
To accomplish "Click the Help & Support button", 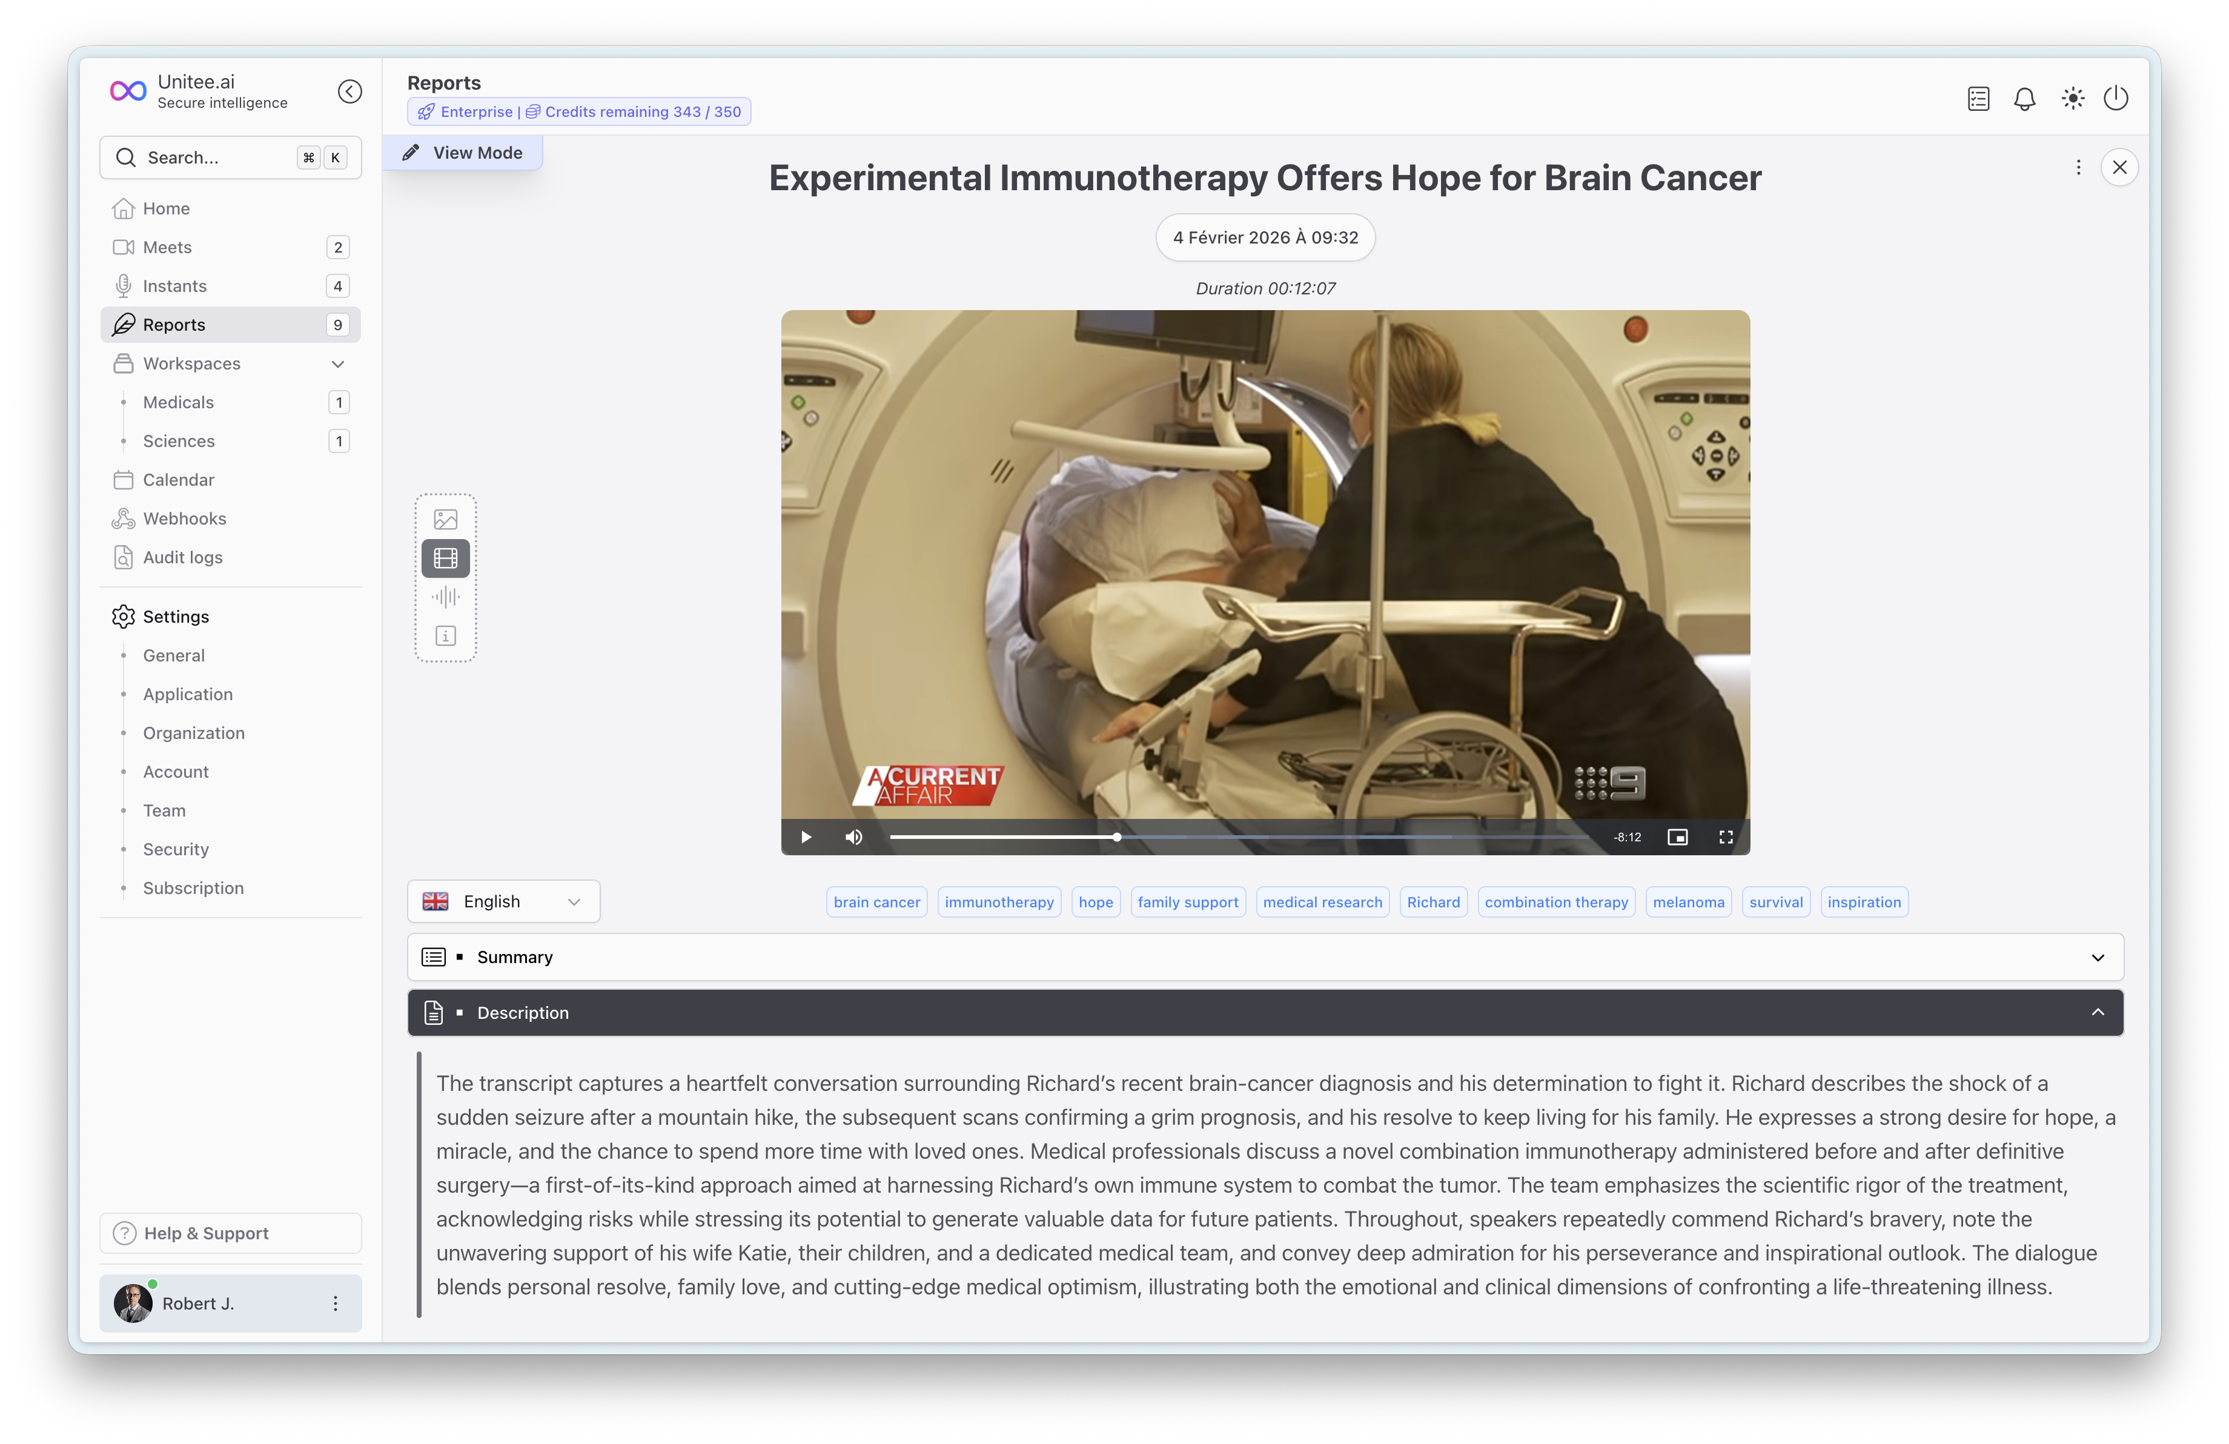I will 230,1233.
